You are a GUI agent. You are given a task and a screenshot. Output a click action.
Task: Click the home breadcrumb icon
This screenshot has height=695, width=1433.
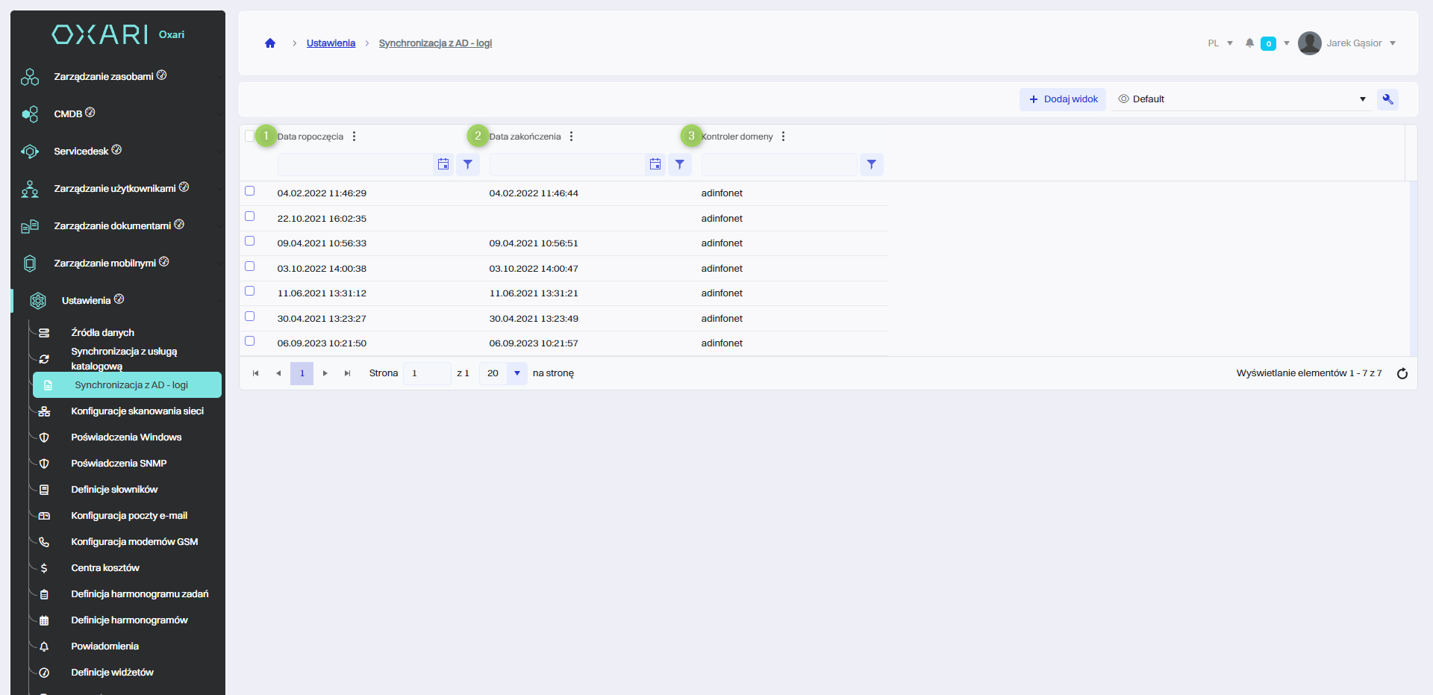click(x=270, y=43)
